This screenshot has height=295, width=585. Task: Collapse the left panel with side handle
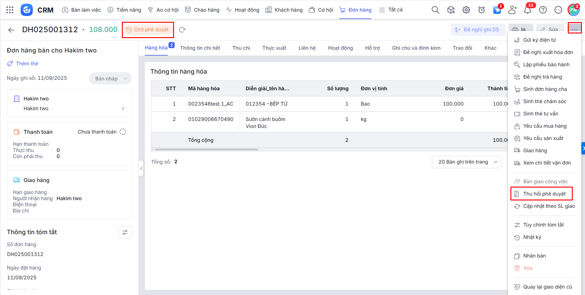click(141, 168)
